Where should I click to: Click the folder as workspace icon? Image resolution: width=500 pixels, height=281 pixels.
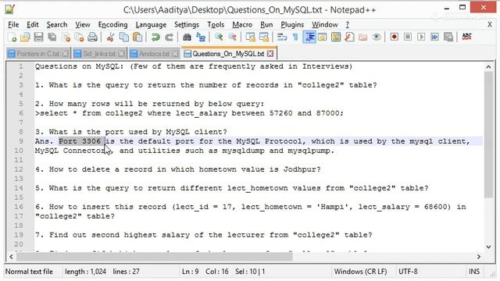point(362,37)
